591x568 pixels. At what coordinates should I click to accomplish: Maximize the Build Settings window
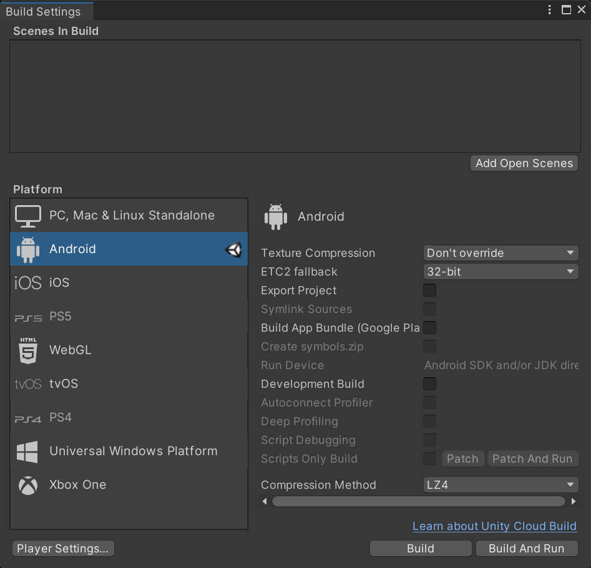[x=566, y=10]
